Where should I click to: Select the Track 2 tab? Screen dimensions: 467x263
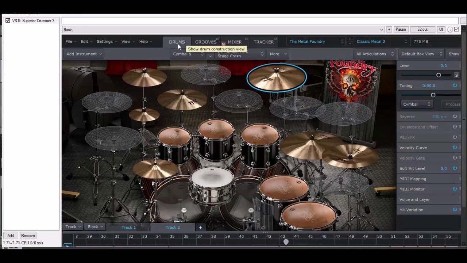pos(173,227)
